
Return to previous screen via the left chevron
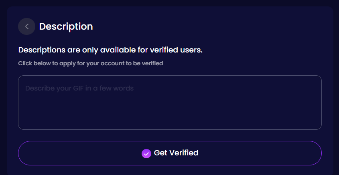(x=26, y=26)
